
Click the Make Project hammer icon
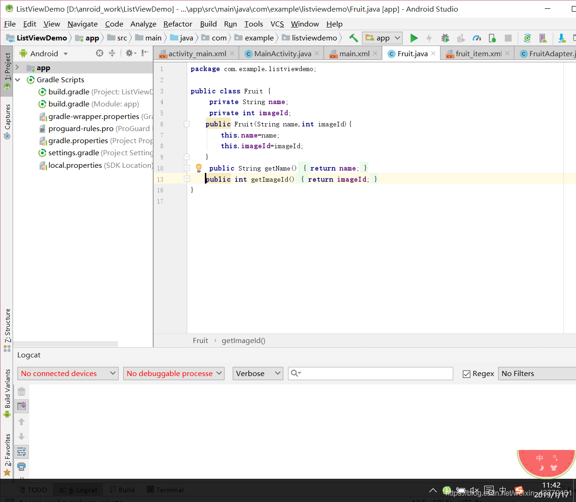point(353,38)
